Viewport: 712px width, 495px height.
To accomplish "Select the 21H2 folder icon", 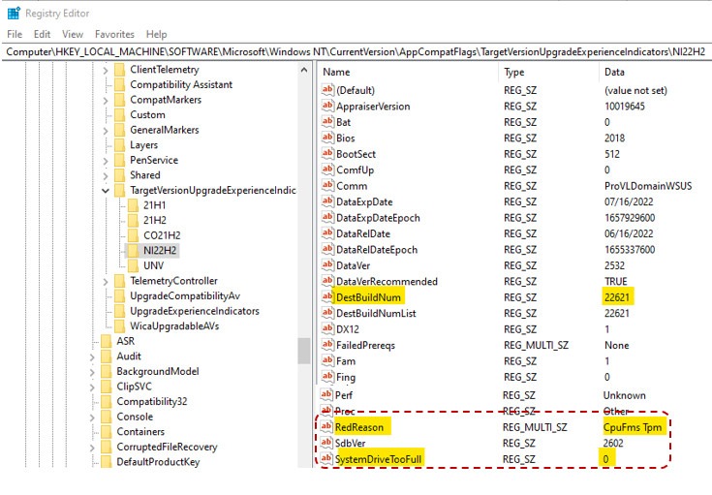I will pyautogui.click(x=133, y=220).
